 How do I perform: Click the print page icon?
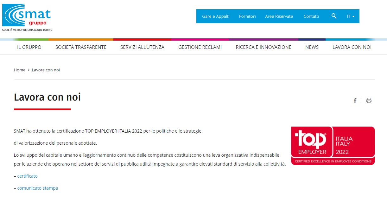(369, 101)
